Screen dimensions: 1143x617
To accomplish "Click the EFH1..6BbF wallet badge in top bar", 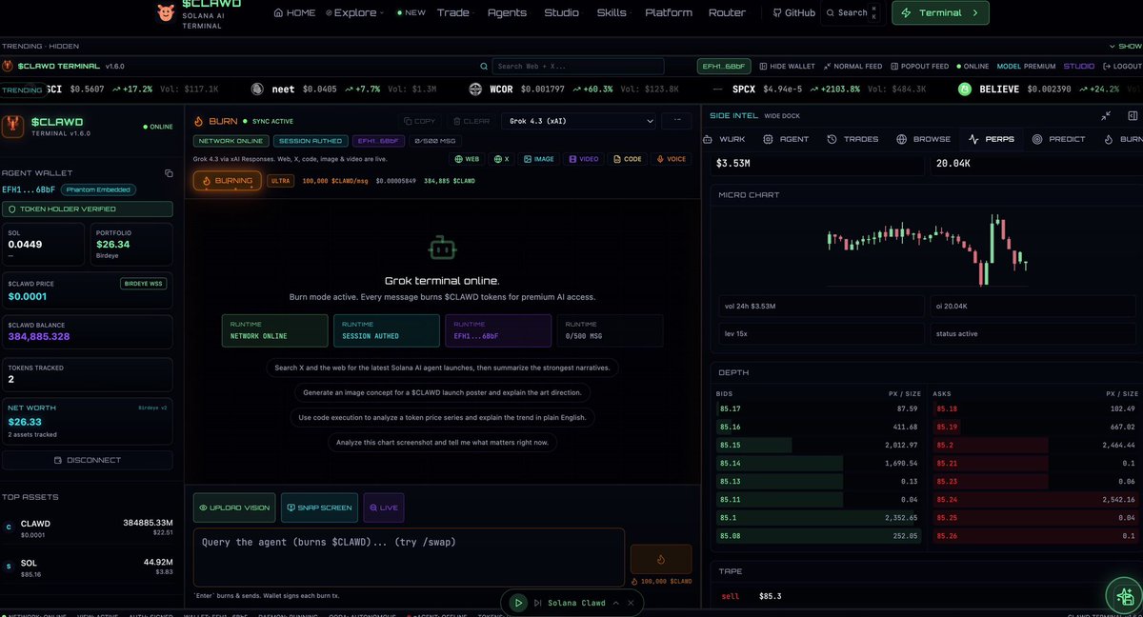I will (x=724, y=67).
